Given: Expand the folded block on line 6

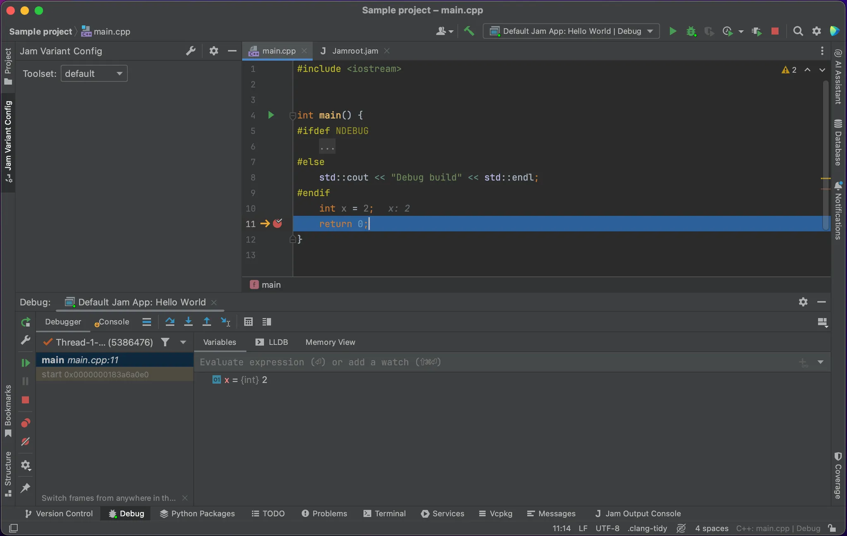Looking at the screenshot, I should [x=327, y=147].
